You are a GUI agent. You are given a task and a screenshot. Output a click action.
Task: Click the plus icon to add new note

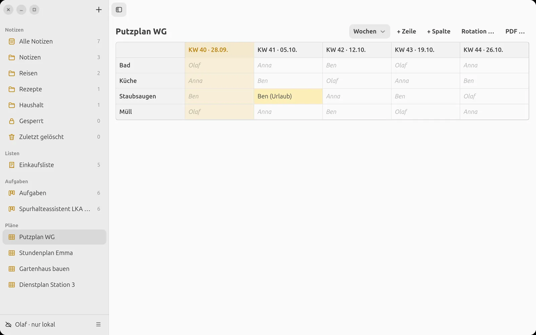(x=98, y=10)
